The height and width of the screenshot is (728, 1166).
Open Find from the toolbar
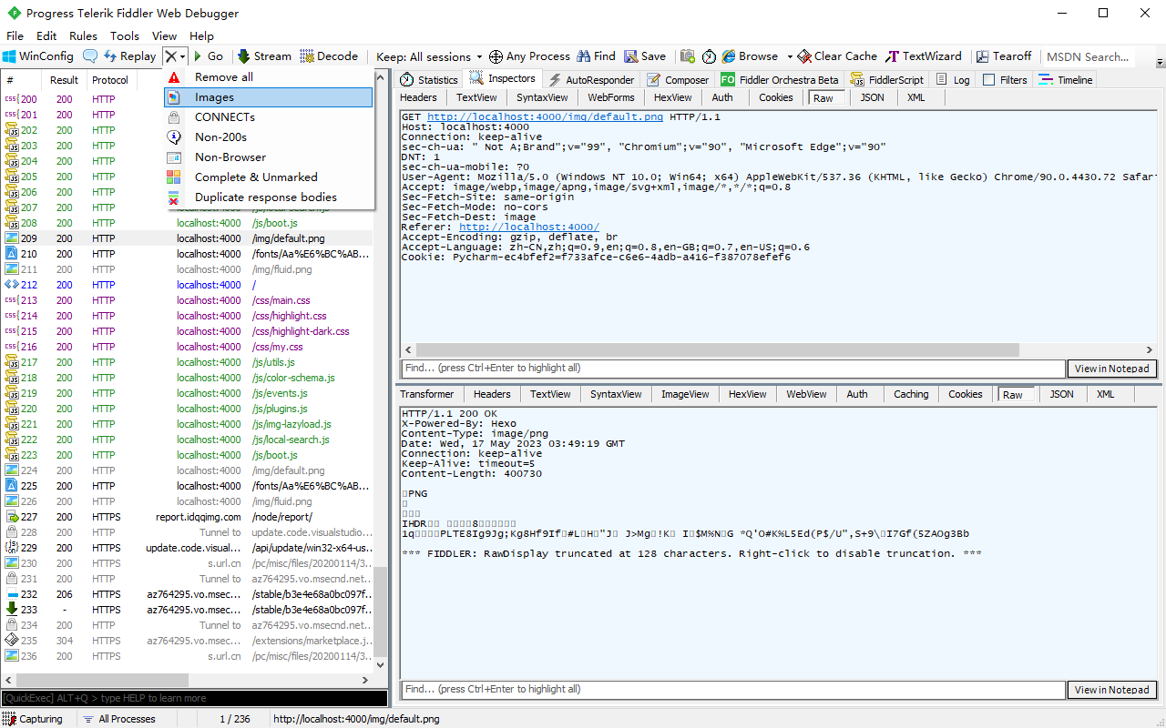click(597, 56)
